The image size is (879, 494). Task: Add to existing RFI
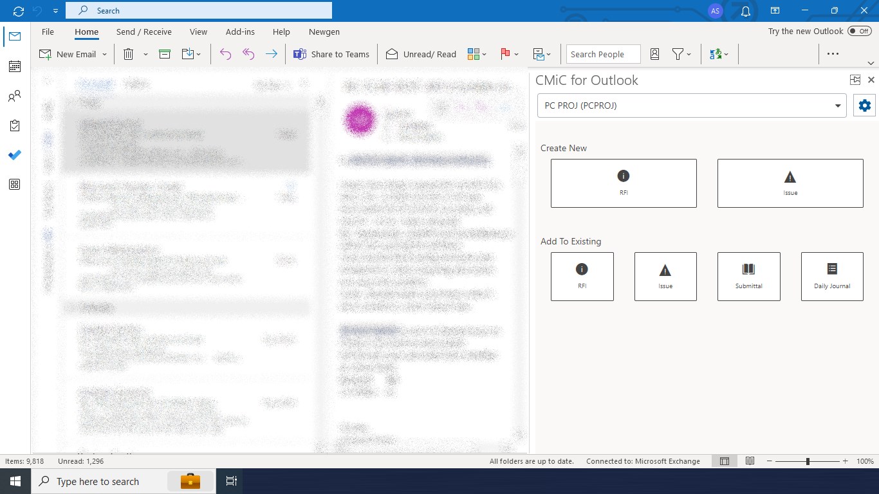[582, 277]
